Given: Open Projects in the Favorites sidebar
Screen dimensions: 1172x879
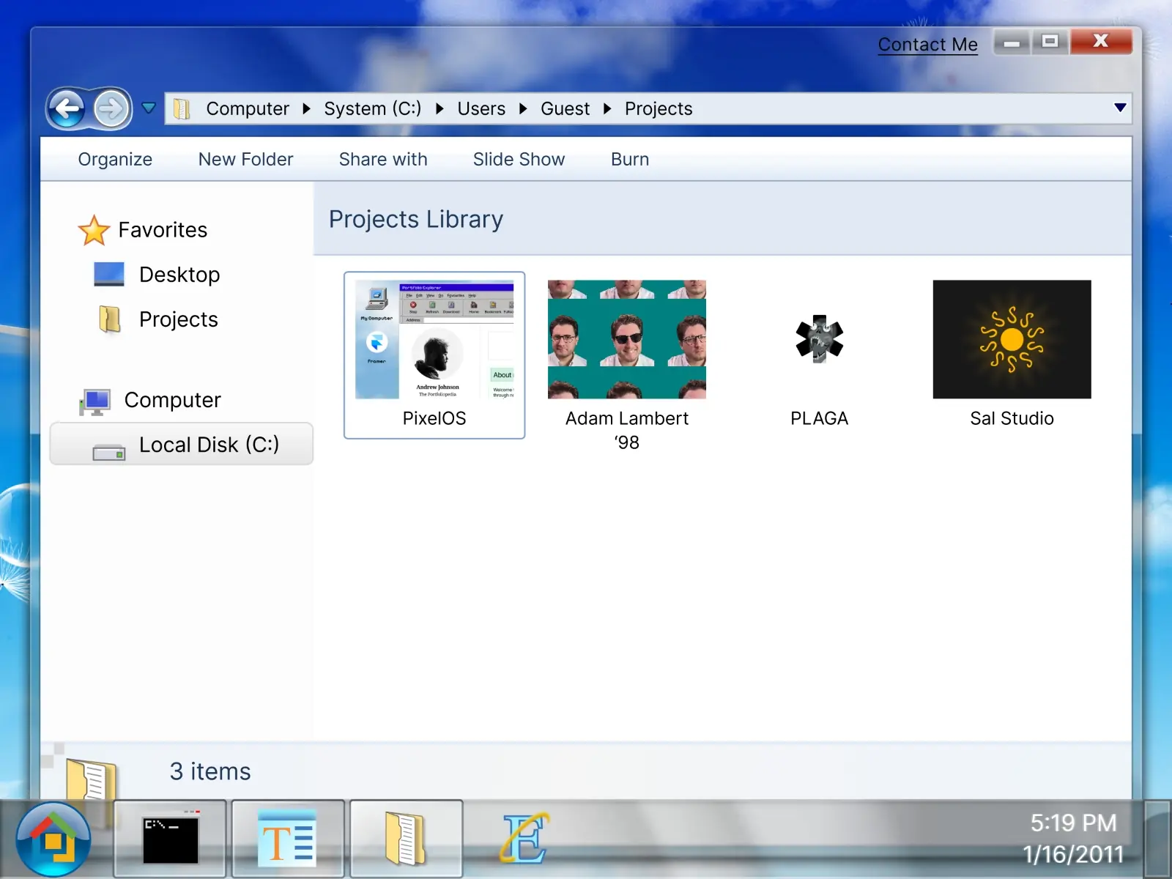Looking at the screenshot, I should point(179,319).
